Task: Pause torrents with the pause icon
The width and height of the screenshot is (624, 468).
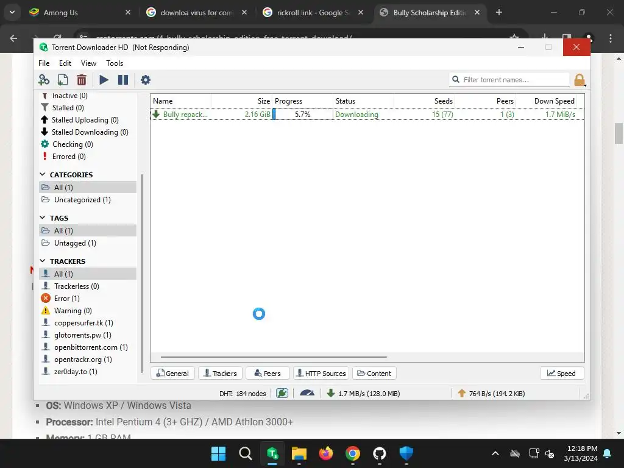Action: (x=123, y=80)
